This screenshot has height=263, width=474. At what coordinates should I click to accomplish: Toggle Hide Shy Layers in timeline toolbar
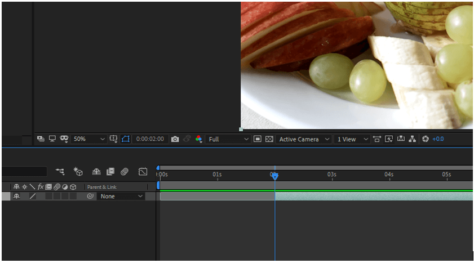point(96,172)
